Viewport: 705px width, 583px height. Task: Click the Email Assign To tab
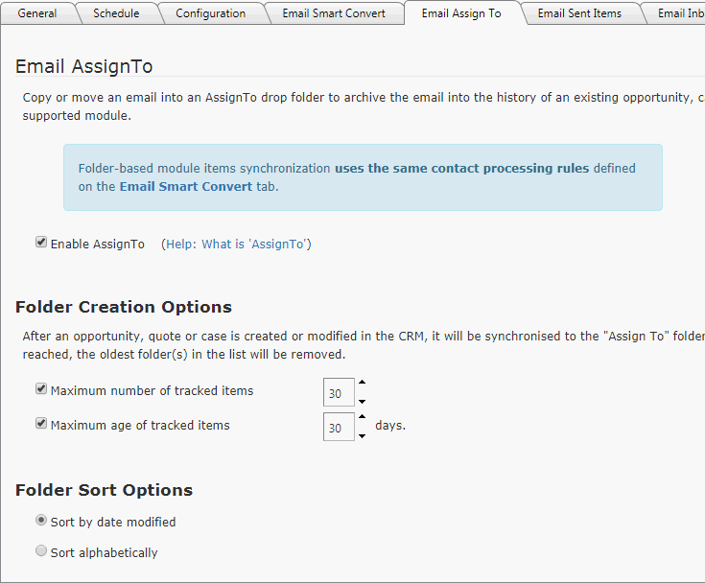pyautogui.click(x=461, y=13)
